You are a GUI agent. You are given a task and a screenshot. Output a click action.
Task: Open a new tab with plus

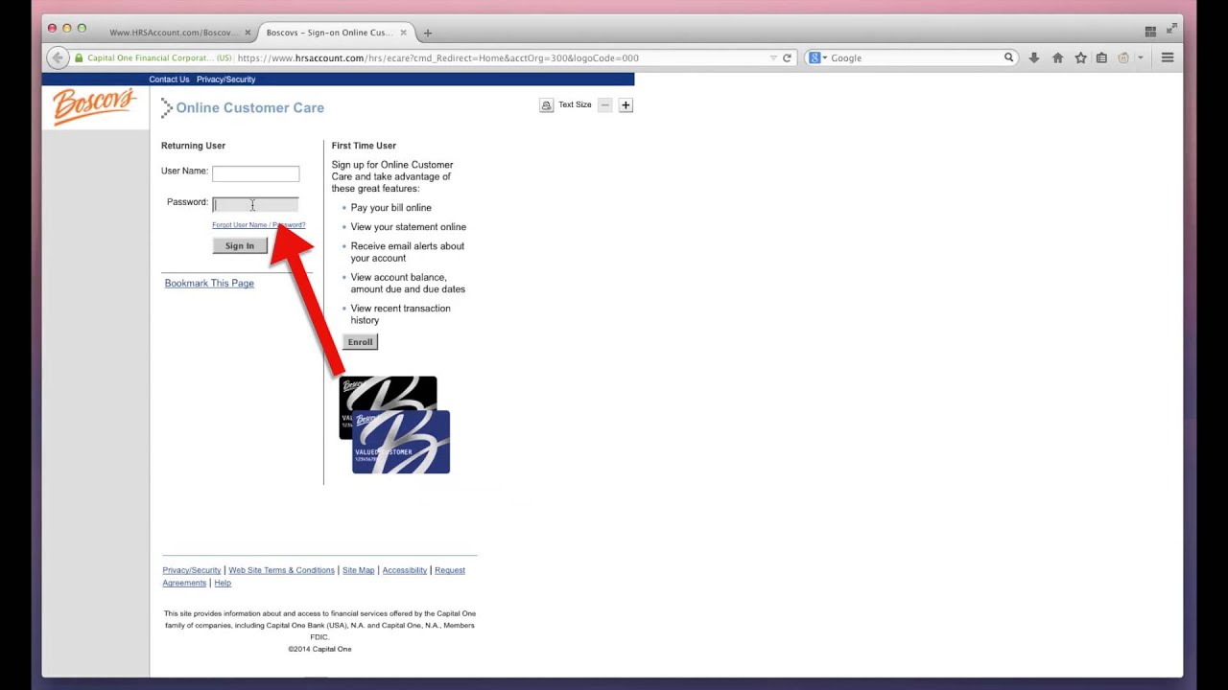click(x=428, y=33)
